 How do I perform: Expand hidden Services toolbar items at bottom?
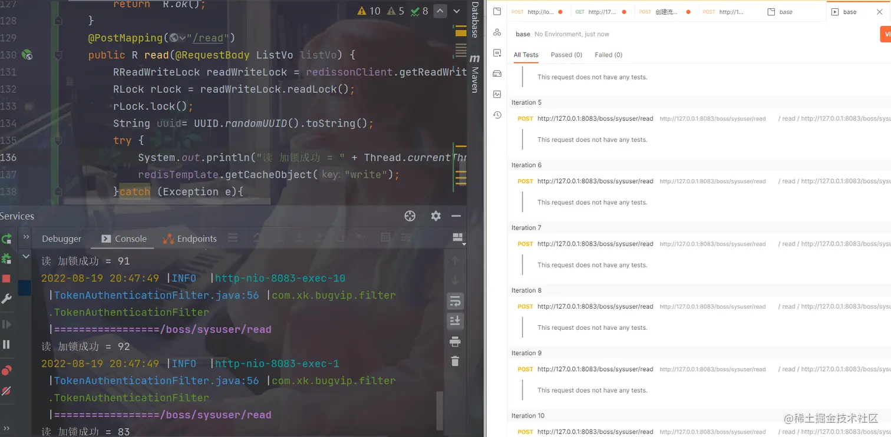tap(7, 429)
